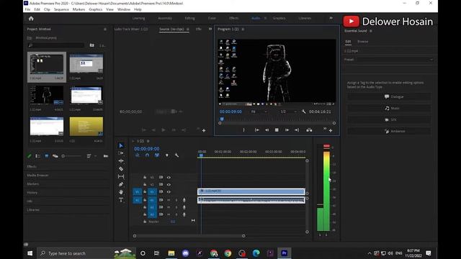Viewport: 461px width, 259px height.
Task: Toggle linked selection in timeline
Action: tap(157, 155)
